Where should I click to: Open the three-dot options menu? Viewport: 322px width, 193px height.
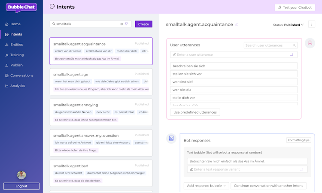(312, 24)
